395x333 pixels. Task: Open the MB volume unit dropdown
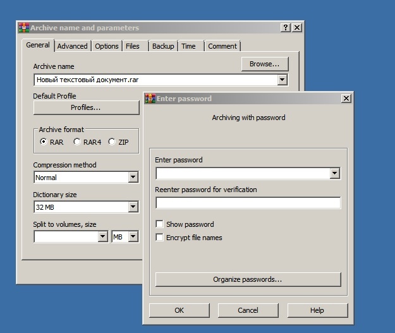pyautogui.click(x=133, y=236)
